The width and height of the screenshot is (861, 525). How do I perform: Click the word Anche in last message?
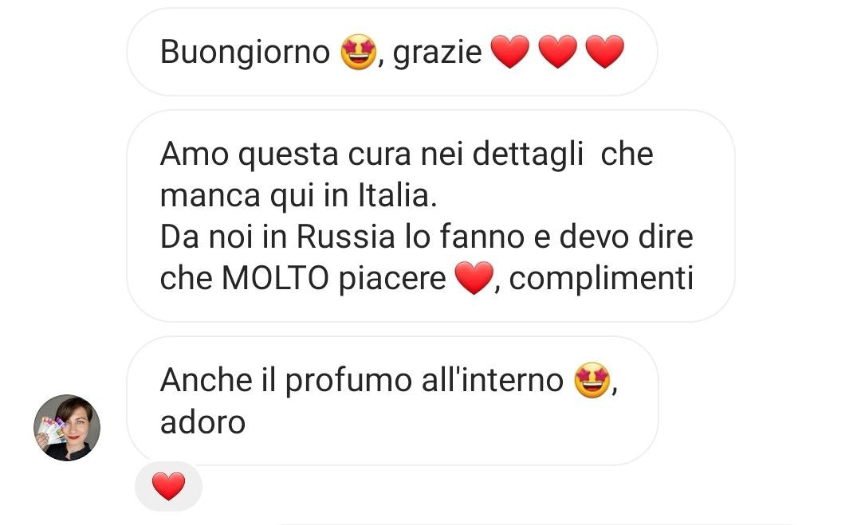[x=206, y=380]
